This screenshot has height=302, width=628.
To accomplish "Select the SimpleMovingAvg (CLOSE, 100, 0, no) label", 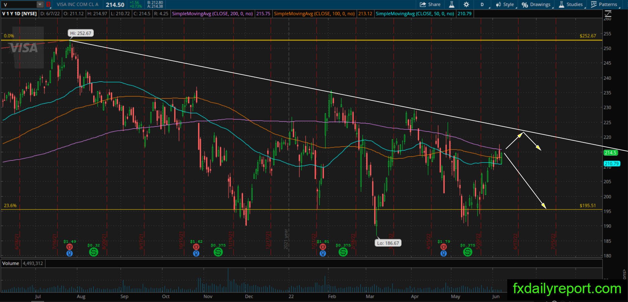I will coord(314,14).
